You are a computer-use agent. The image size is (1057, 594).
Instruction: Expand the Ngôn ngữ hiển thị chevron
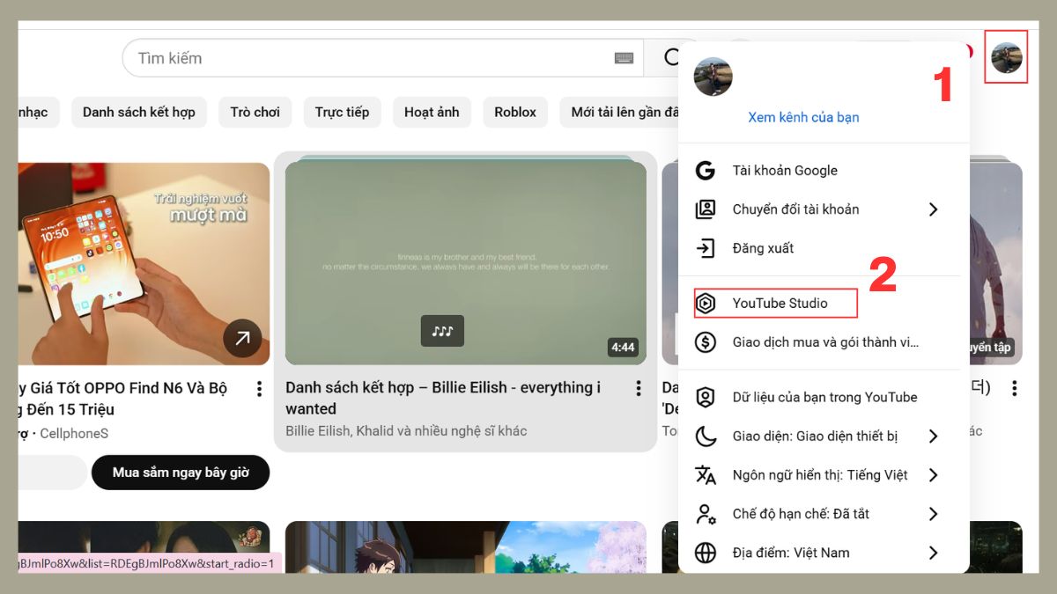933,475
